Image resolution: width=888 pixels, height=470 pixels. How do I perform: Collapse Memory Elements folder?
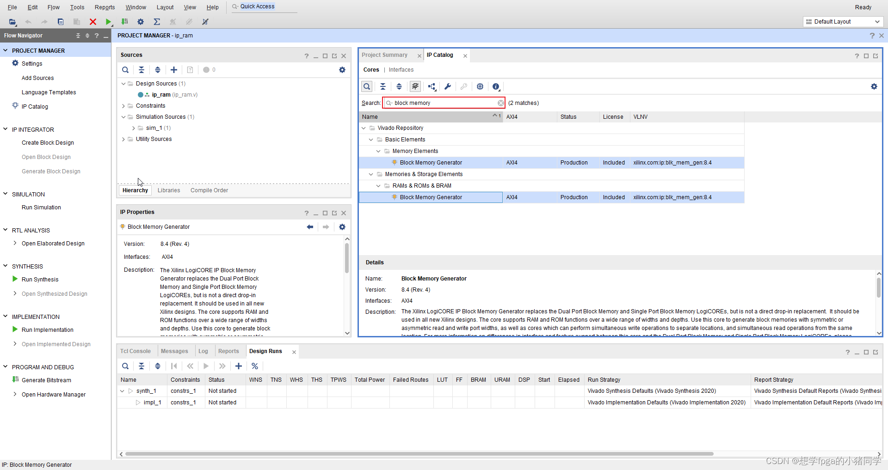click(378, 151)
